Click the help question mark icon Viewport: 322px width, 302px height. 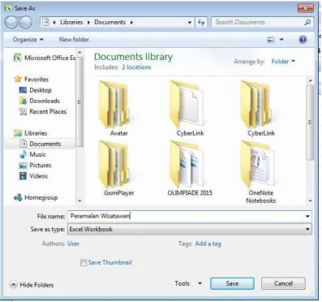[x=303, y=40]
